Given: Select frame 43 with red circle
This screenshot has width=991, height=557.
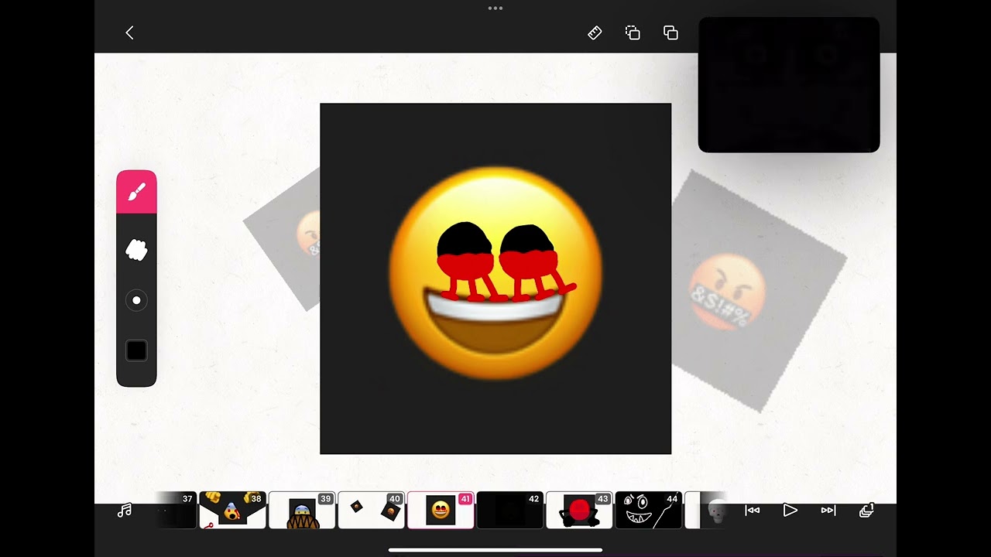Looking at the screenshot, I should pyautogui.click(x=579, y=511).
